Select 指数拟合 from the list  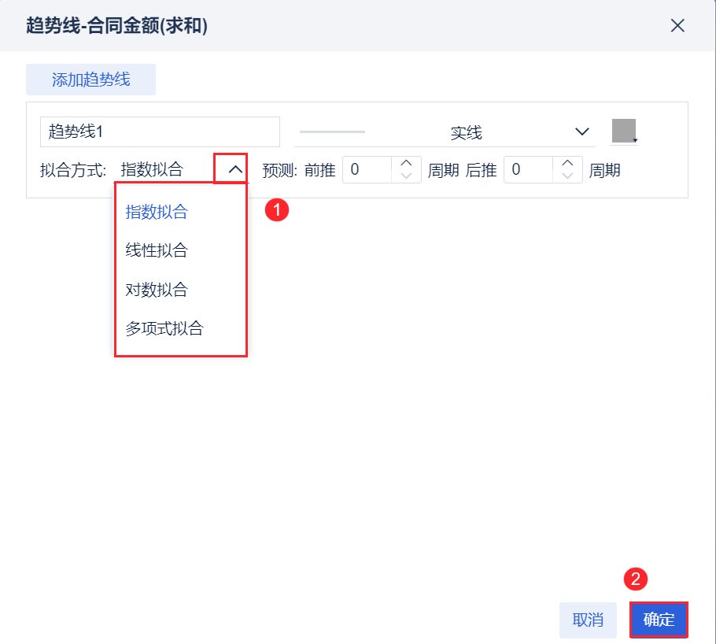click(157, 212)
